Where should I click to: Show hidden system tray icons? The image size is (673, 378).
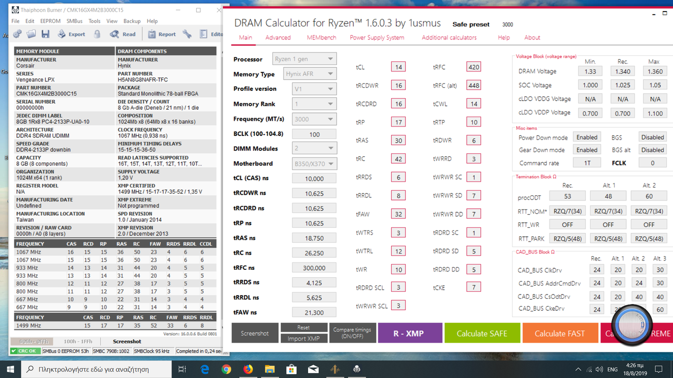click(x=579, y=369)
